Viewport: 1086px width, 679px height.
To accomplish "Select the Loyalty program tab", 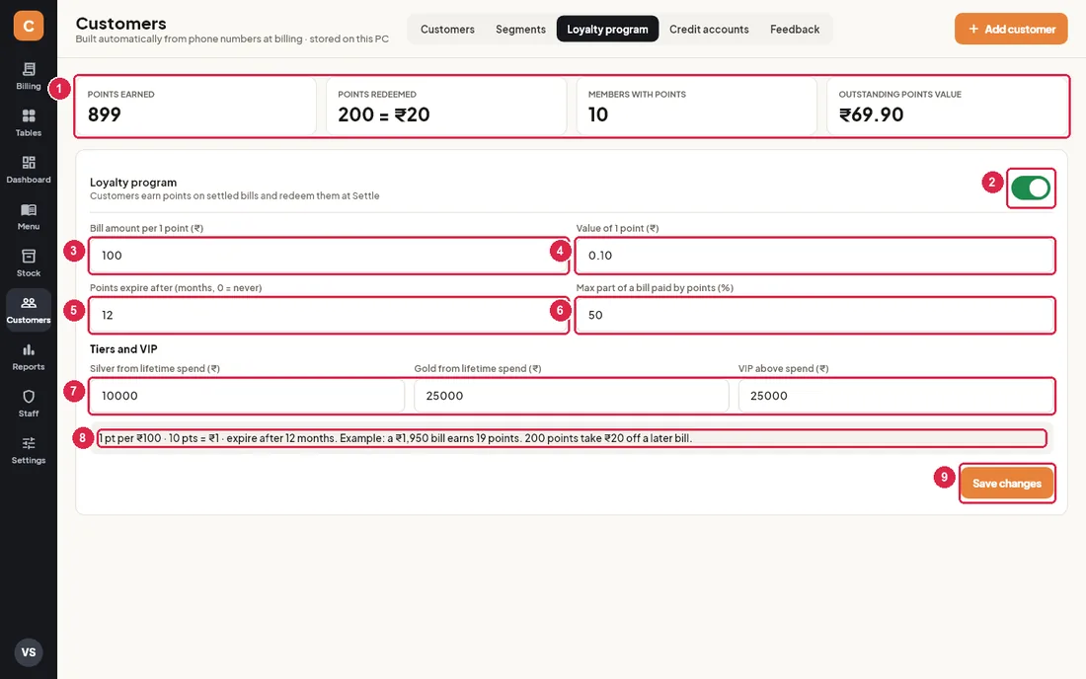I will click(607, 29).
